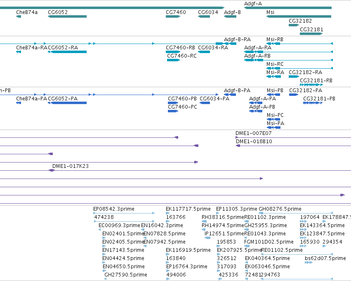The width and height of the screenshot is (351, 281).
Task: Select the Adgf-A-PB protein label
Action: click(x=262, y=107)
